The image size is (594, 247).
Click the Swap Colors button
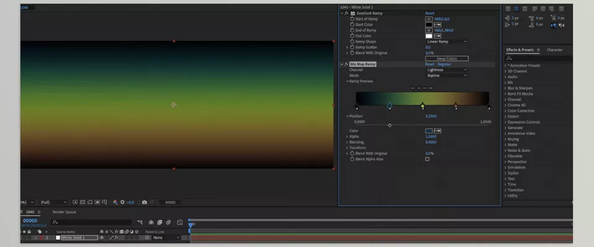point(447,59)
